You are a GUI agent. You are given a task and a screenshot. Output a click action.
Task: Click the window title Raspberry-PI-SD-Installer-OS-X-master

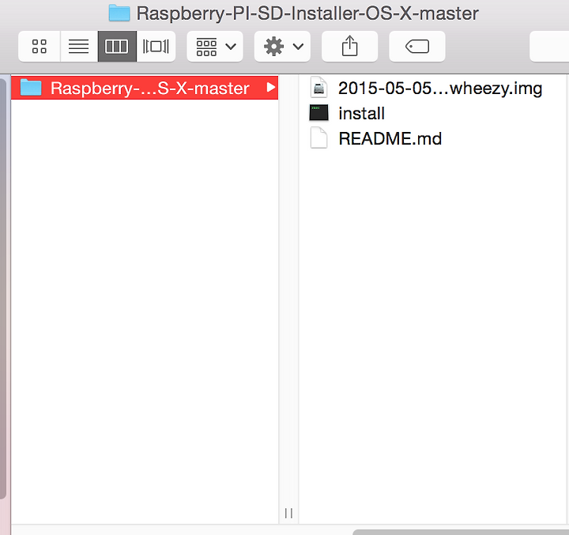pos(307,13)
